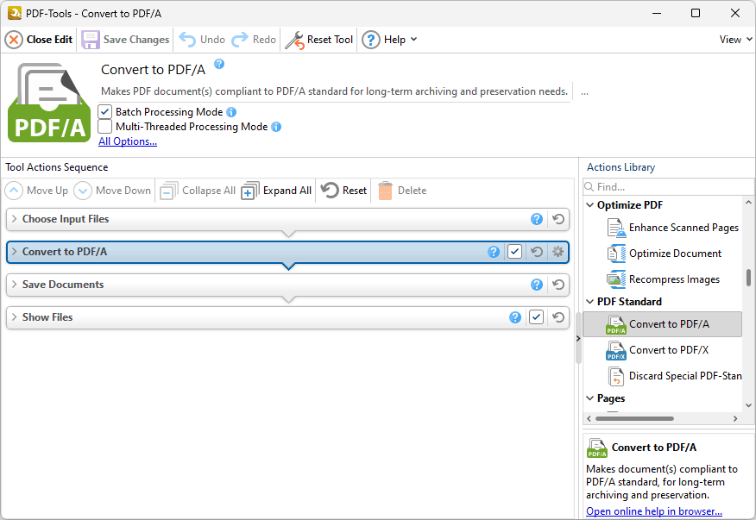Click the Move Down button
This screenshot has height=520, width=756.
point(112,191)
